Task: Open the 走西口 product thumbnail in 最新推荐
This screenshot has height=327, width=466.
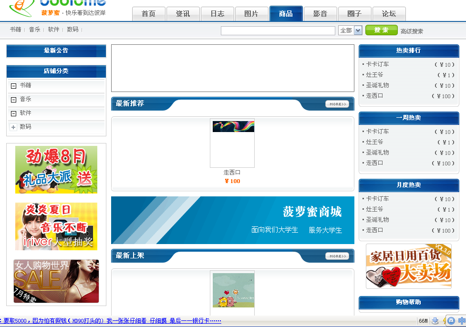Action: tap(232, 143)
